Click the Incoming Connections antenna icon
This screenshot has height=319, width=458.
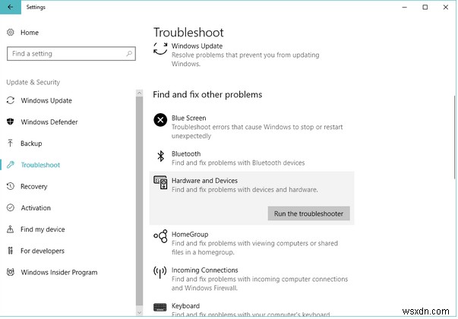tap(160, 272)
